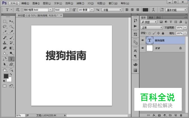Select the Healing Brush tool

tap(5, 38)
